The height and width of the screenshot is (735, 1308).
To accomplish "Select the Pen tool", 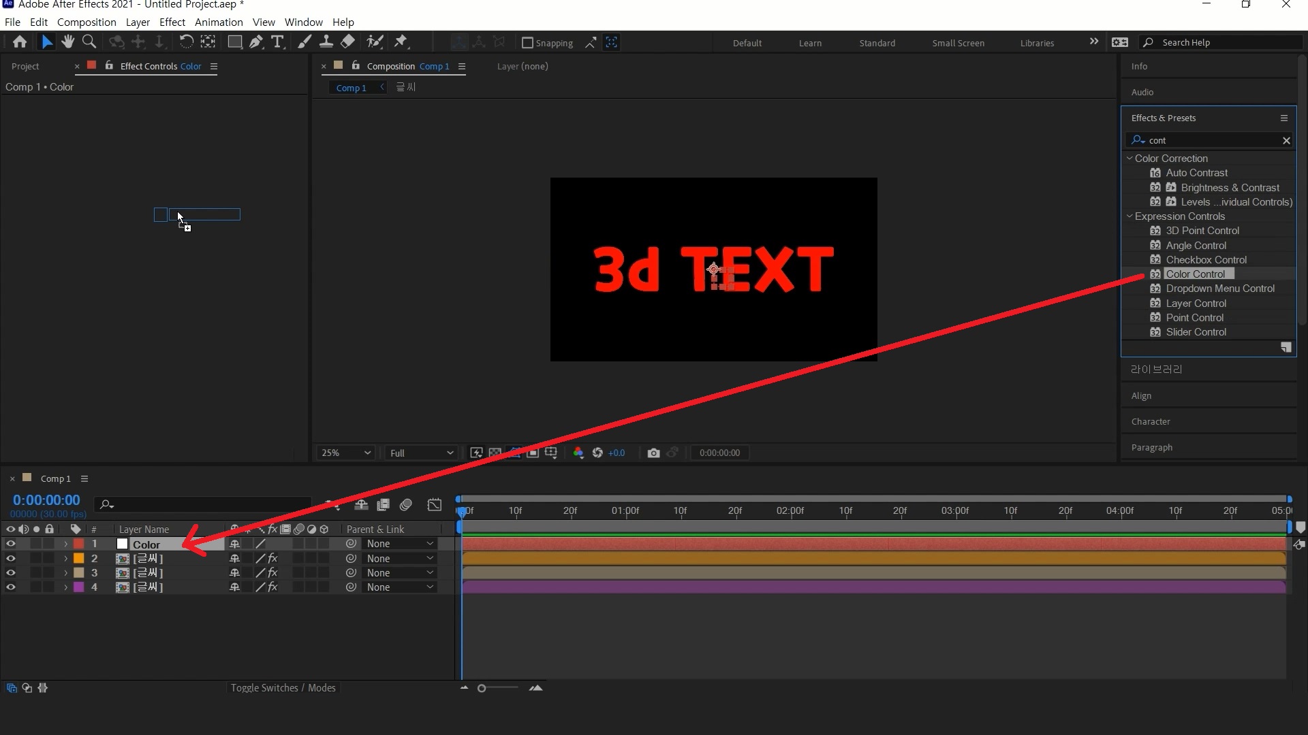I will click(x=255, y=42).
